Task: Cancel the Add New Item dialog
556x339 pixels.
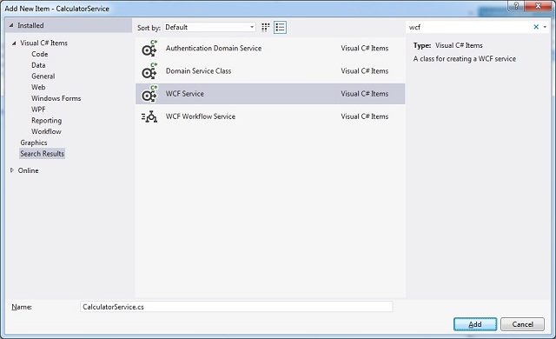Action: pyautogui.click(x=522, y=324)
